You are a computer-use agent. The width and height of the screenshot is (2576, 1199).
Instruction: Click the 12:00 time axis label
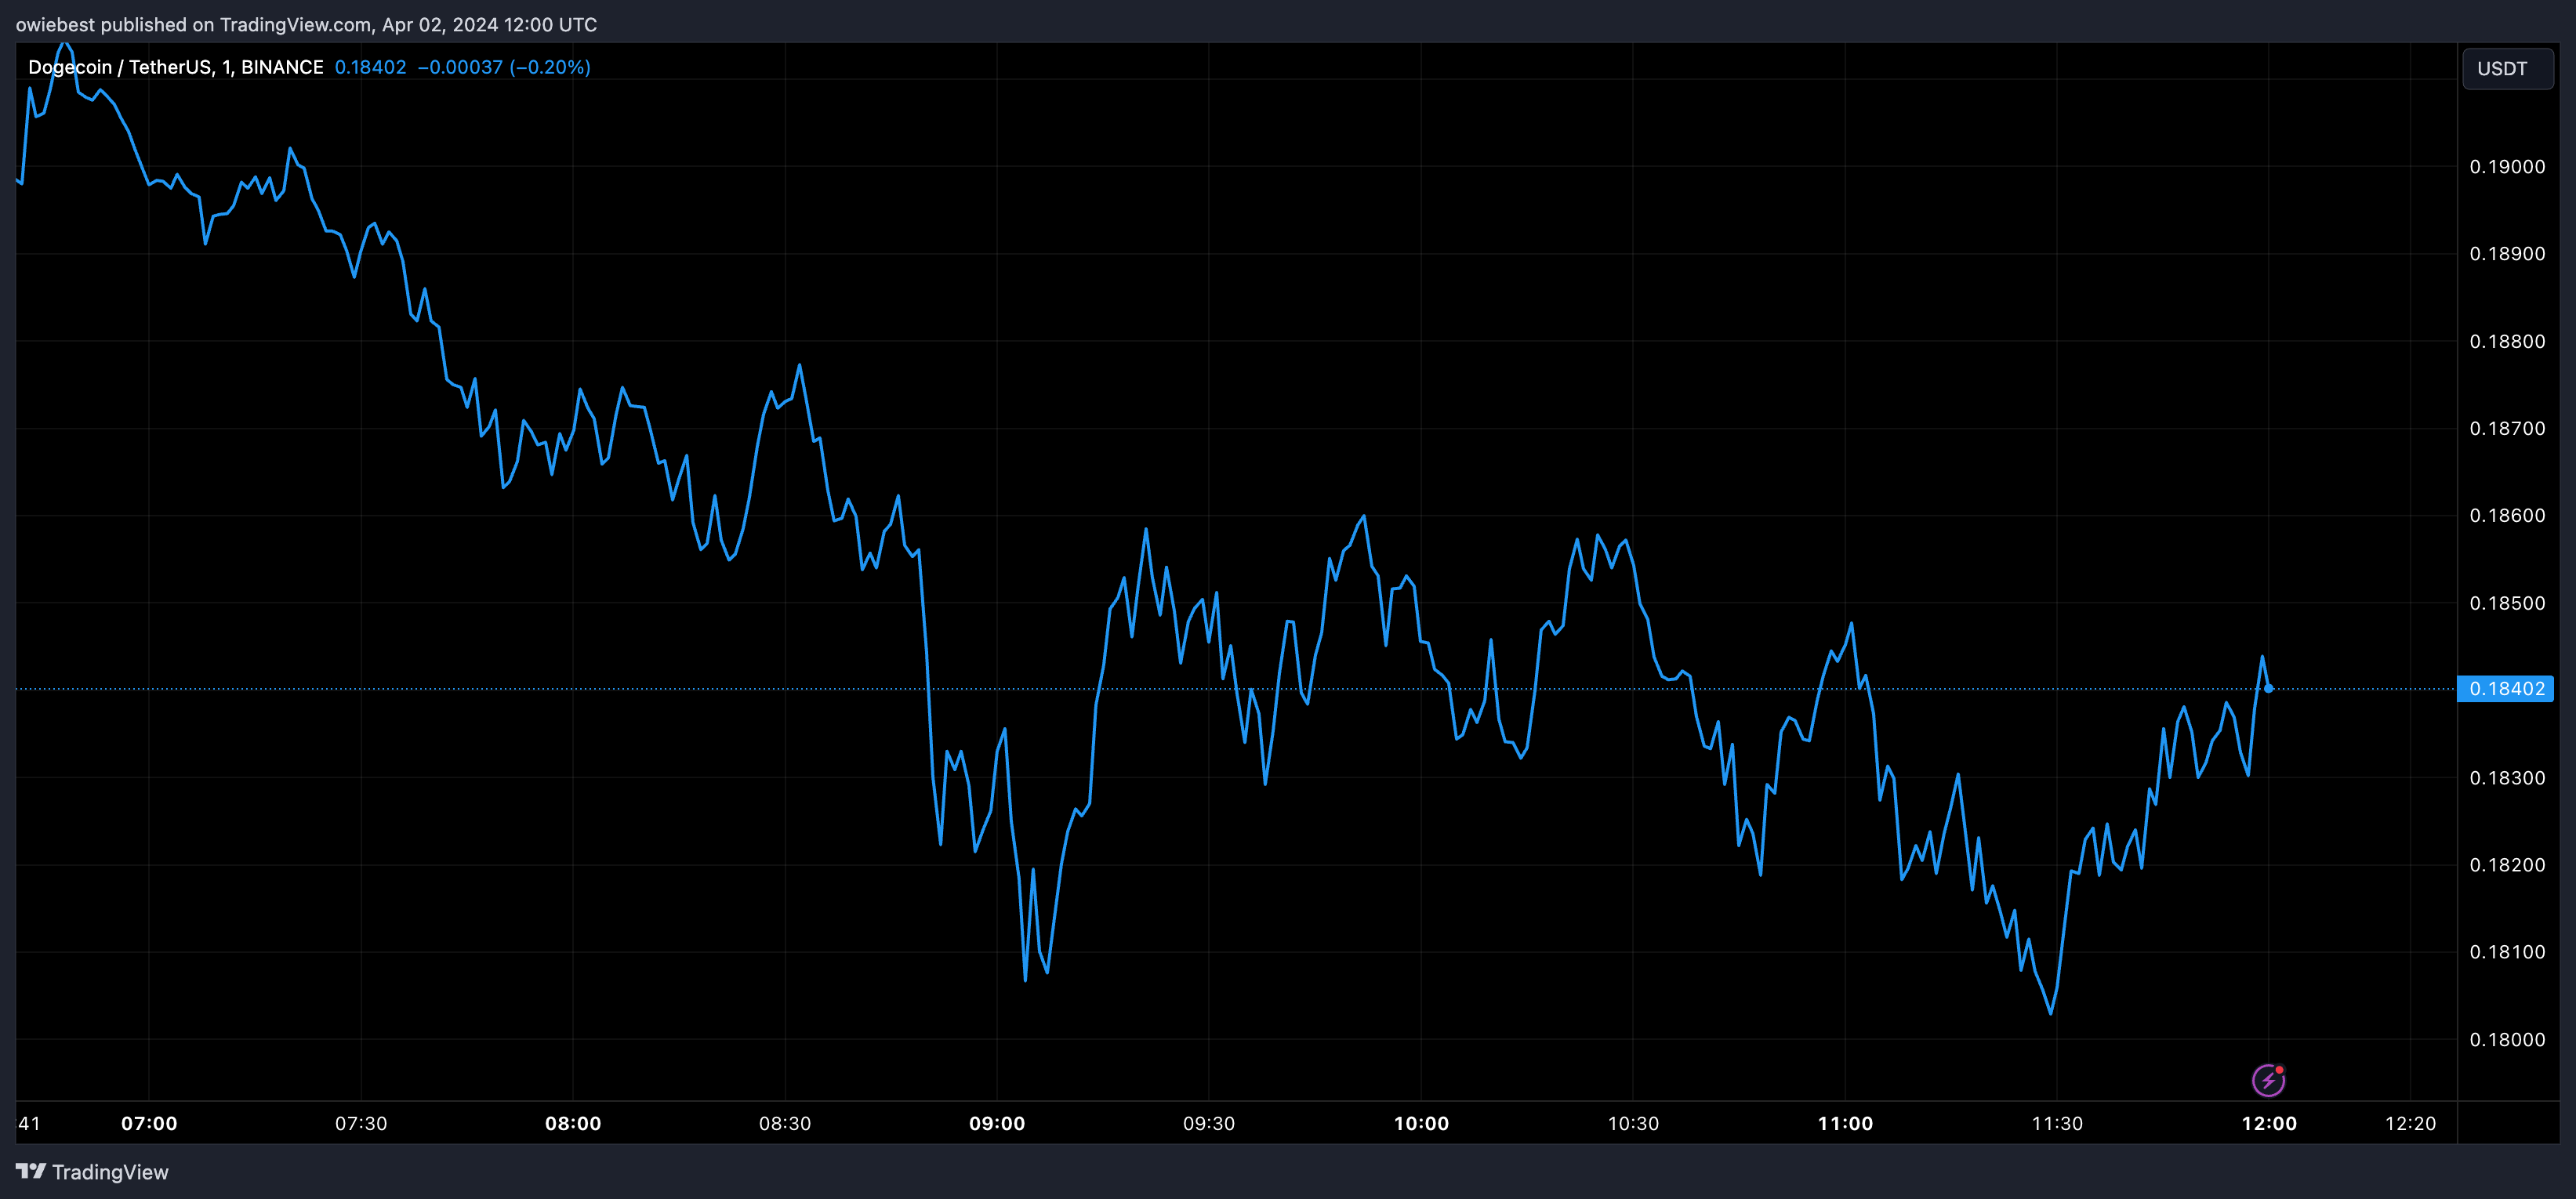point(2269,1123)
